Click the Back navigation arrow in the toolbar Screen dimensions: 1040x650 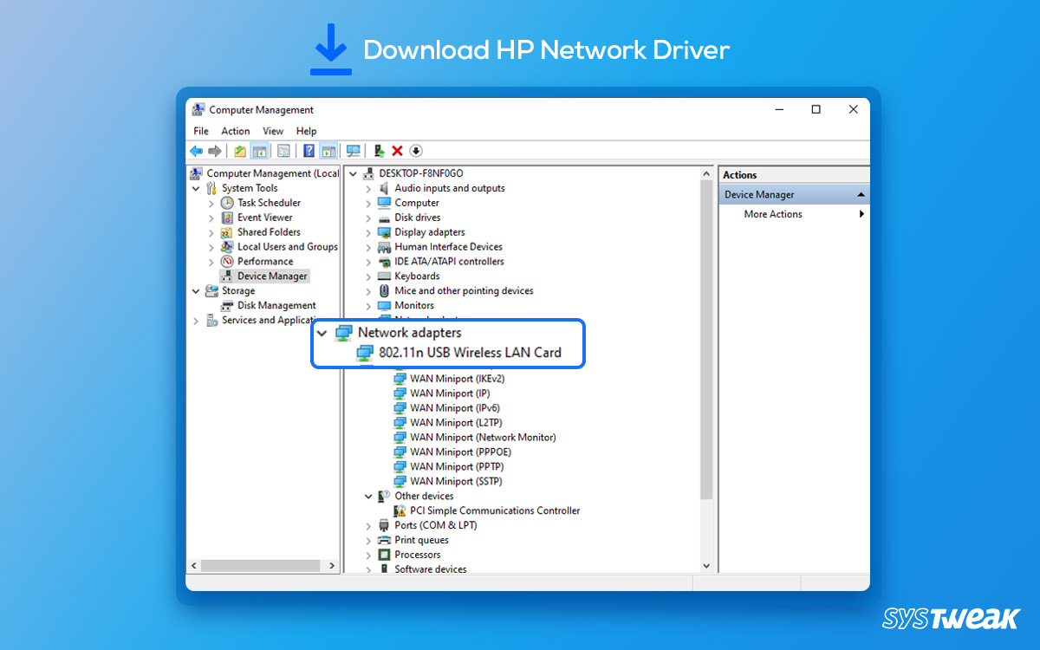pyautogui.click(x=195, y=150)
